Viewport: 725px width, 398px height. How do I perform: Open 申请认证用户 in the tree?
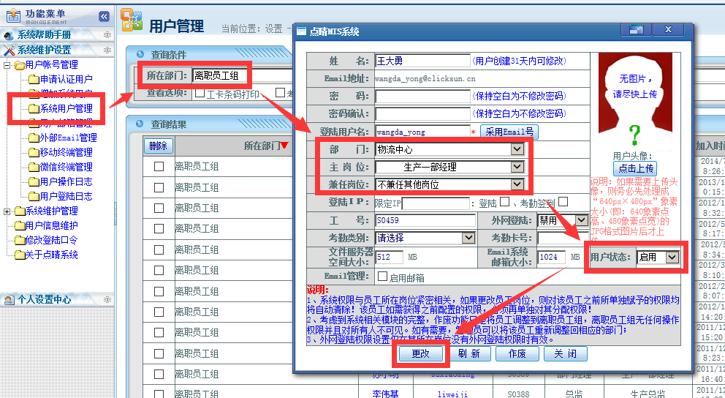66,79
